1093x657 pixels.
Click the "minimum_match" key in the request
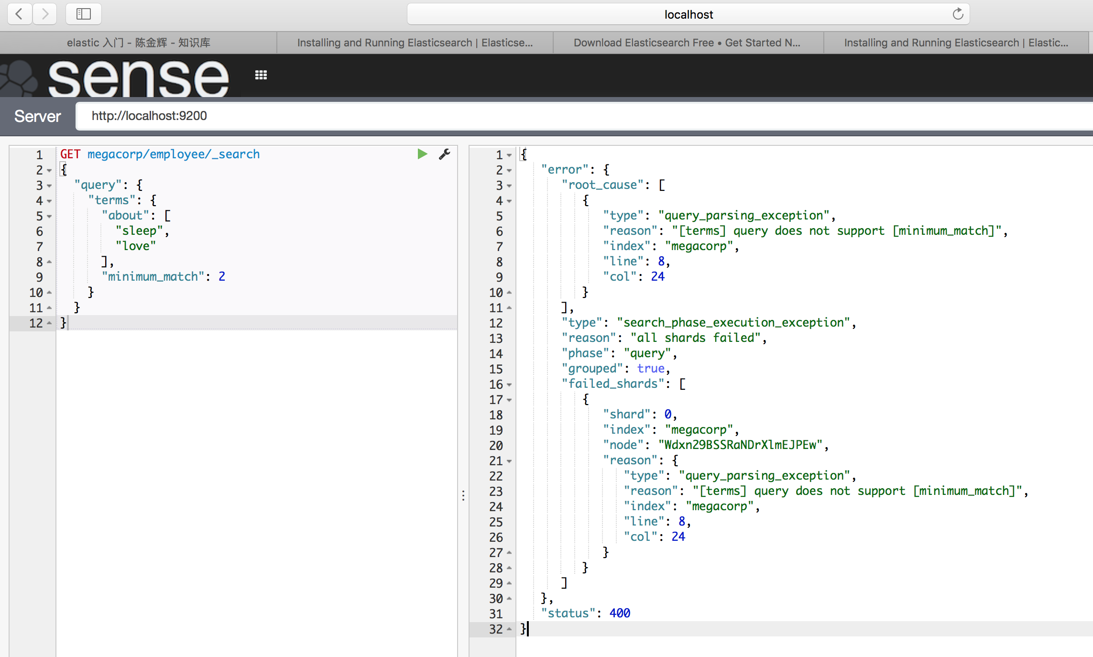(x=153, y=276)
